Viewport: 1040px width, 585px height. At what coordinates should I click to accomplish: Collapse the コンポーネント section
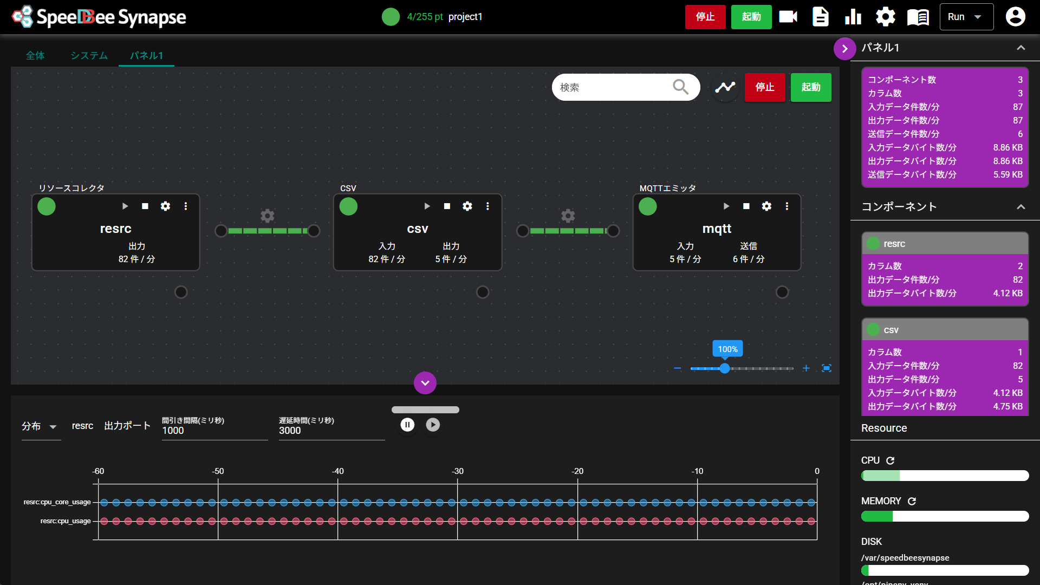tap(1020, 207)
